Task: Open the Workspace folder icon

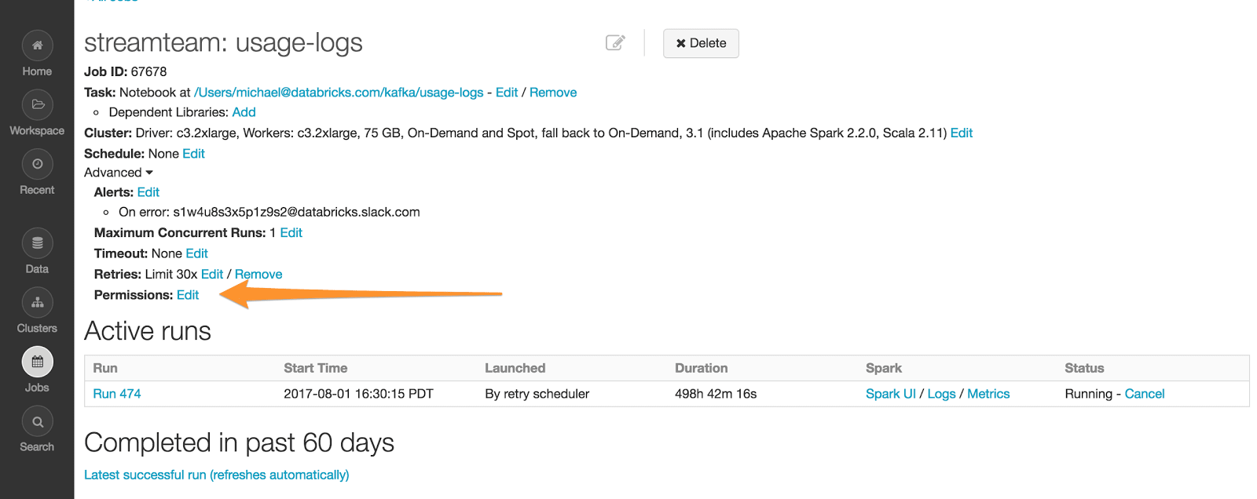Action: [37, 105]
